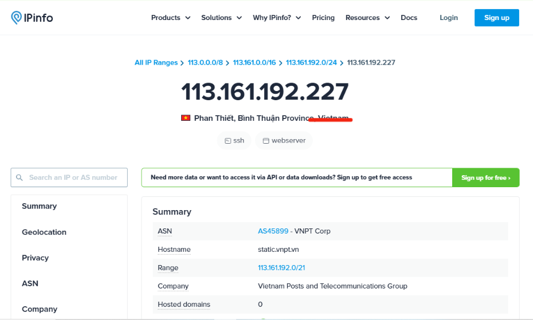Click the ssh tag
The height and width of the screenshot is (320, 533).
click(234, 141)
